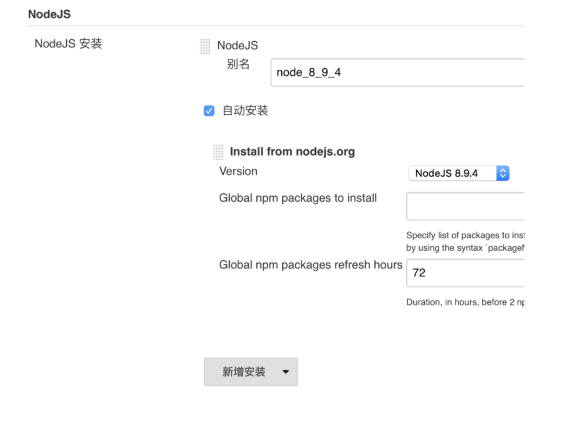Viewport: 575px width, 434px height.
Task: Click the NodeJS section heading
Action: 49,14
